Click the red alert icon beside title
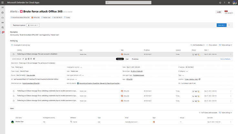 [x=21, y=12]
